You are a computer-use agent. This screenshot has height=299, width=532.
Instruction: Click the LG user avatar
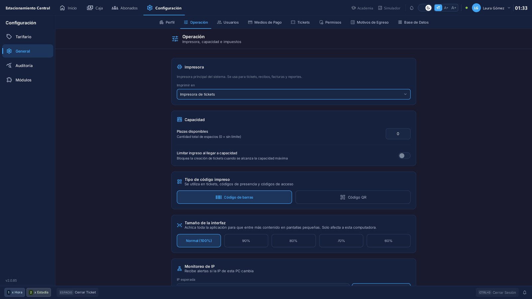click(x=476, y=8)
